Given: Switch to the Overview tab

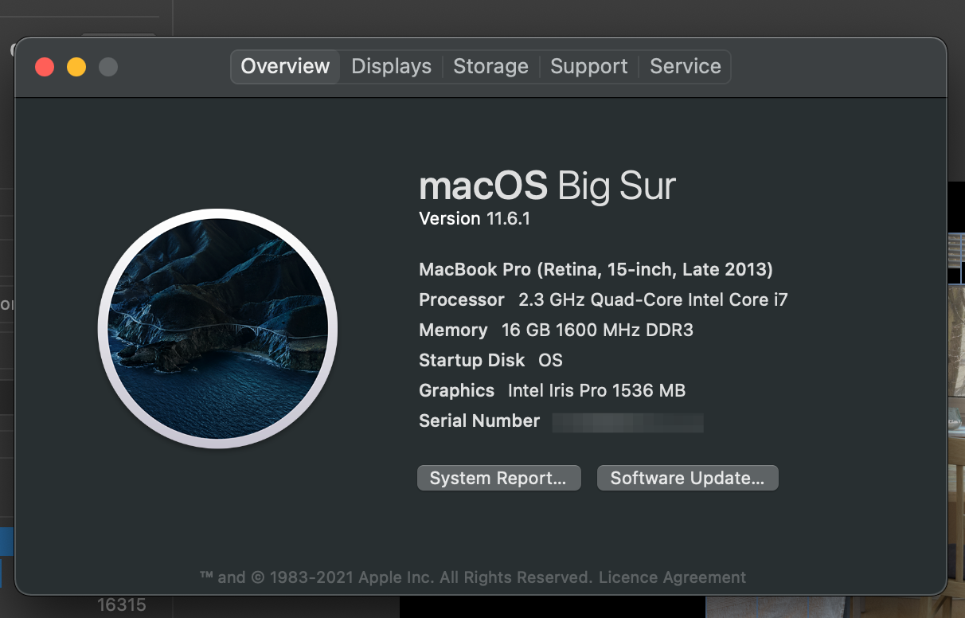Looking at the screenshot, I should click(x=285, y=67).
